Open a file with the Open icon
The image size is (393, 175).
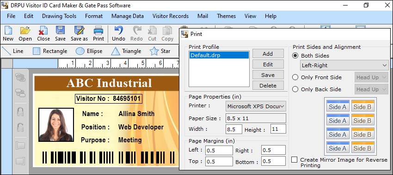25,33
